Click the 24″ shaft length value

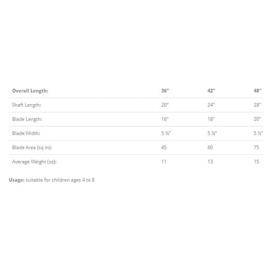[x=211, y=105]
